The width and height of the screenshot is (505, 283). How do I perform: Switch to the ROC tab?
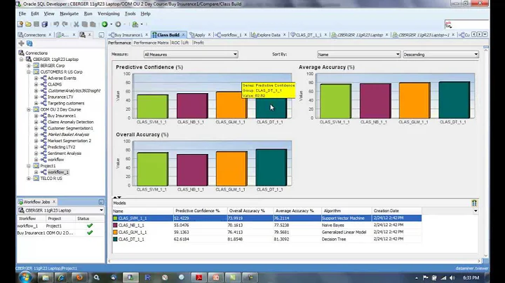point(175,43)
